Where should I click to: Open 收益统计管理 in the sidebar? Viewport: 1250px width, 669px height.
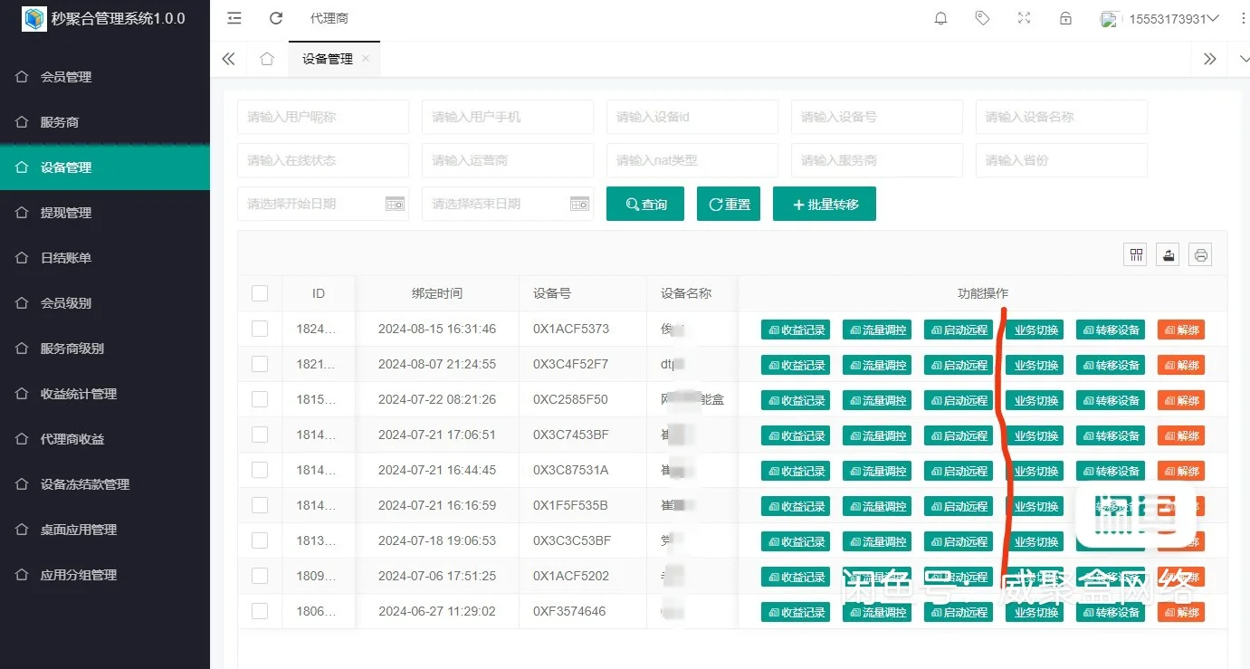tap(105, 394)
